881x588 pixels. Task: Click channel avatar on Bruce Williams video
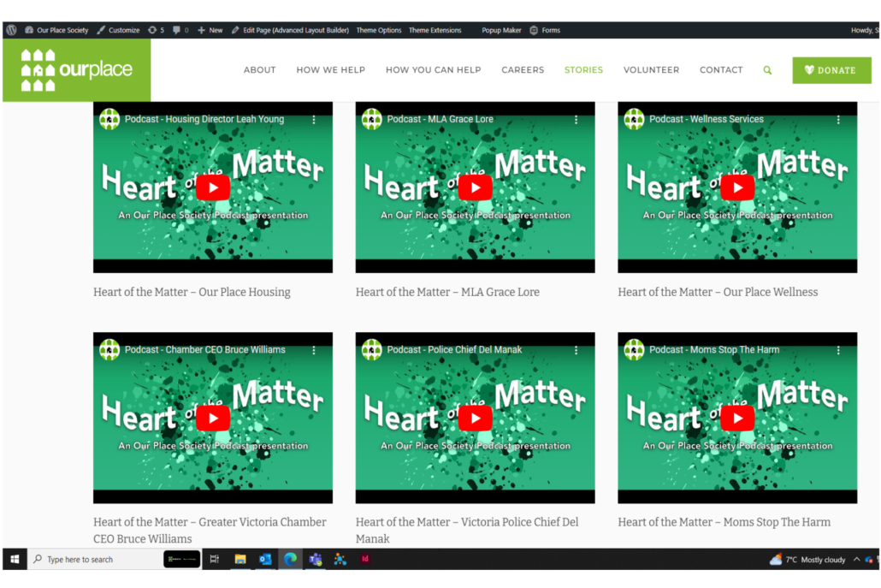[x=109, y=350]
